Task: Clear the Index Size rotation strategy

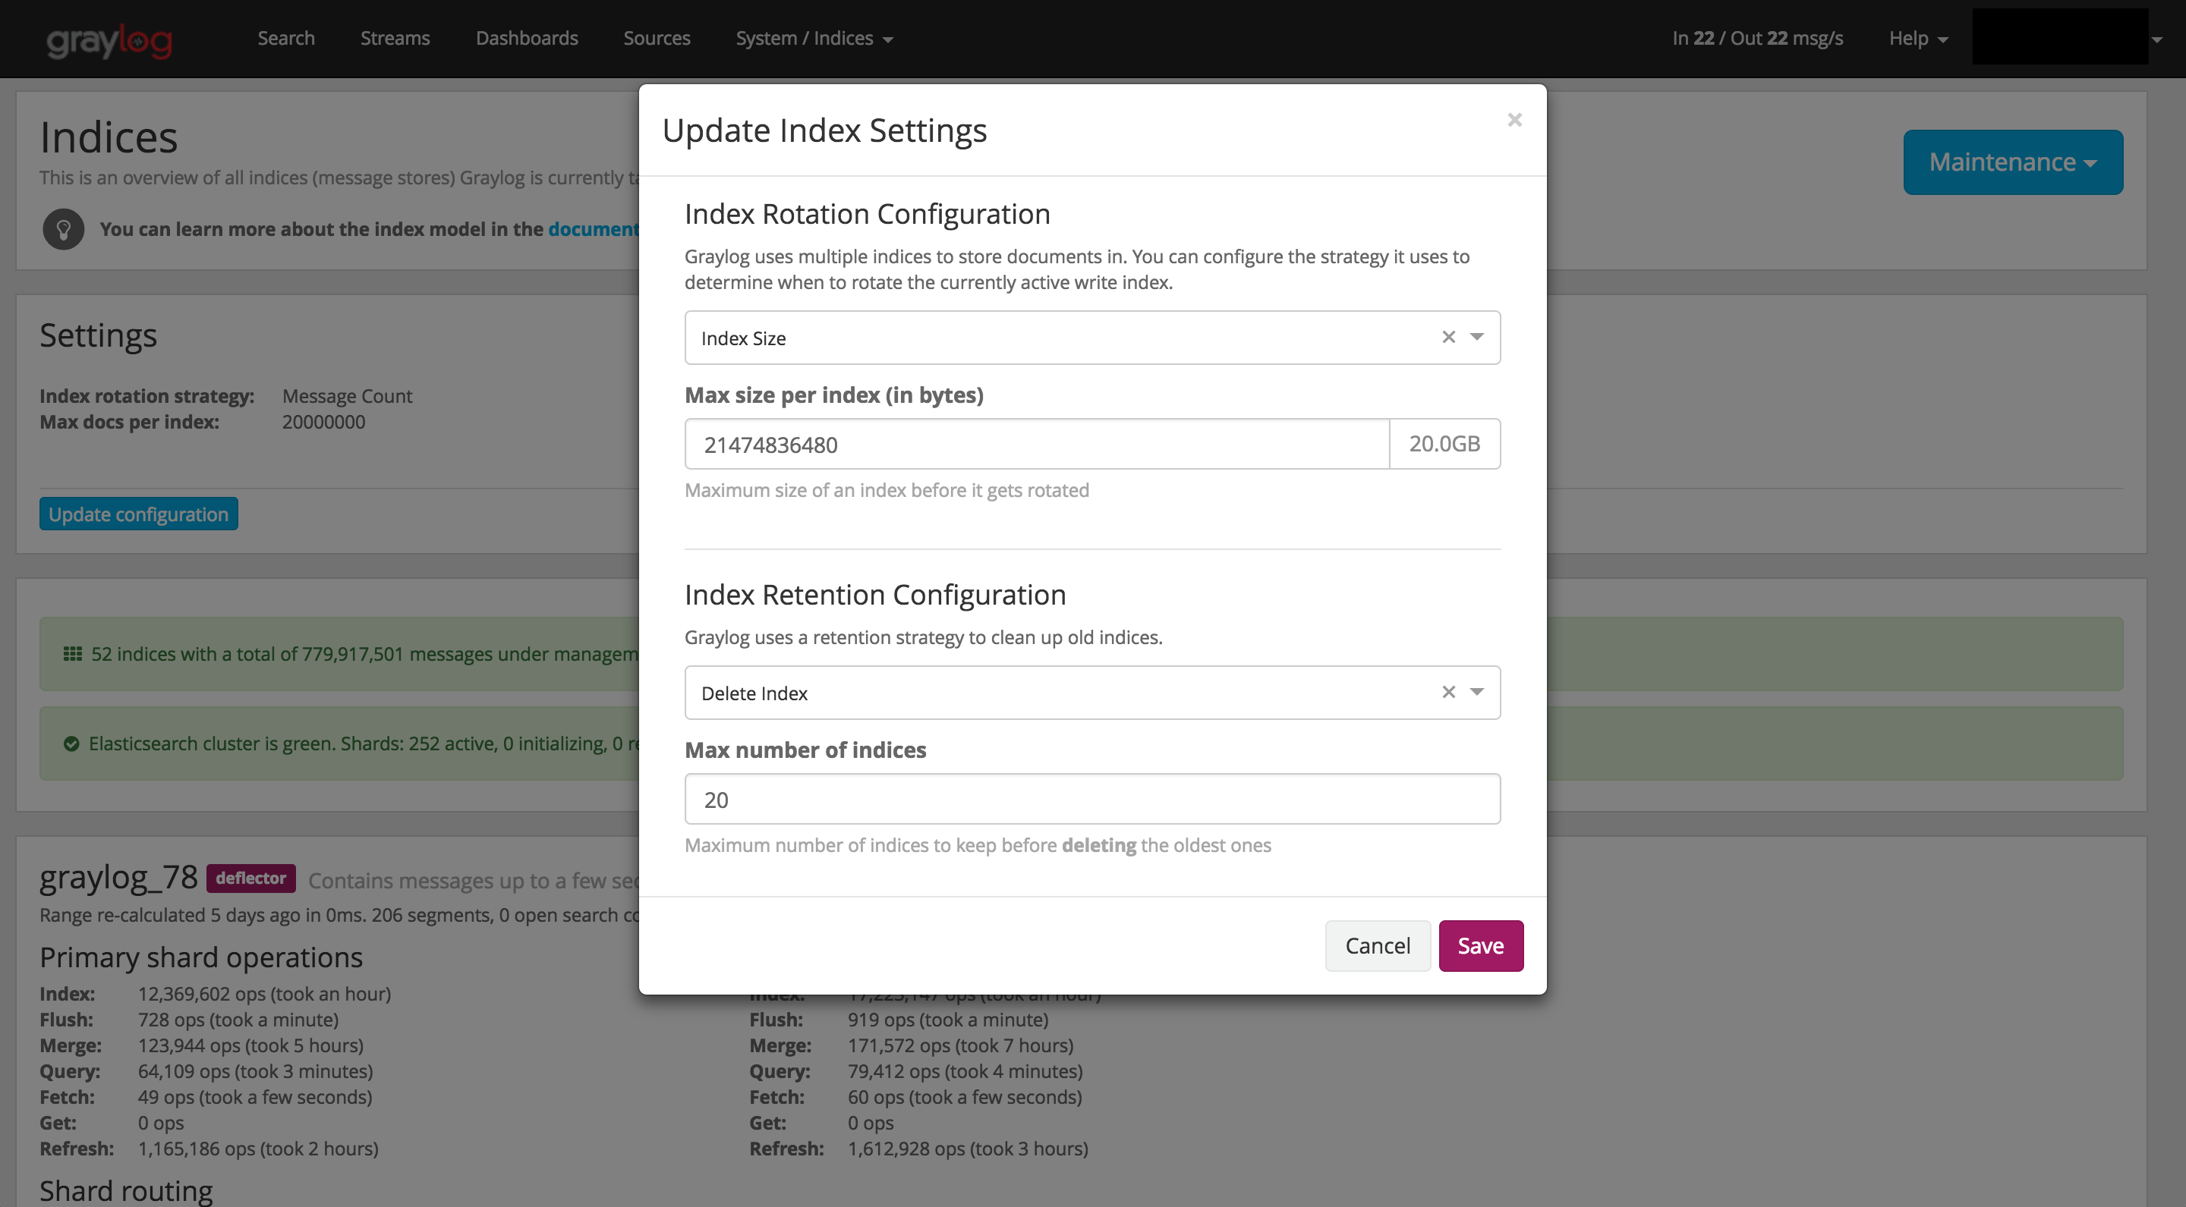Action: click(x=1448, y=337)
